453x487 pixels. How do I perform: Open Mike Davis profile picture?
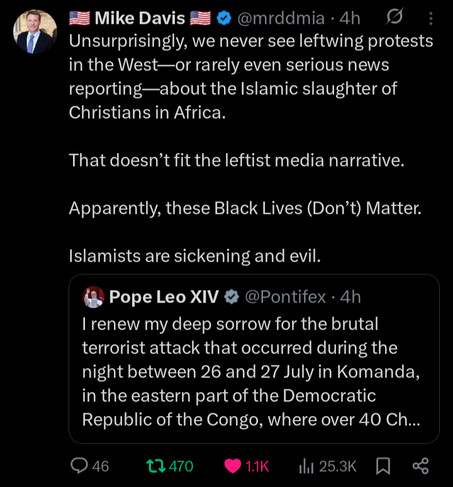(35, 31)
